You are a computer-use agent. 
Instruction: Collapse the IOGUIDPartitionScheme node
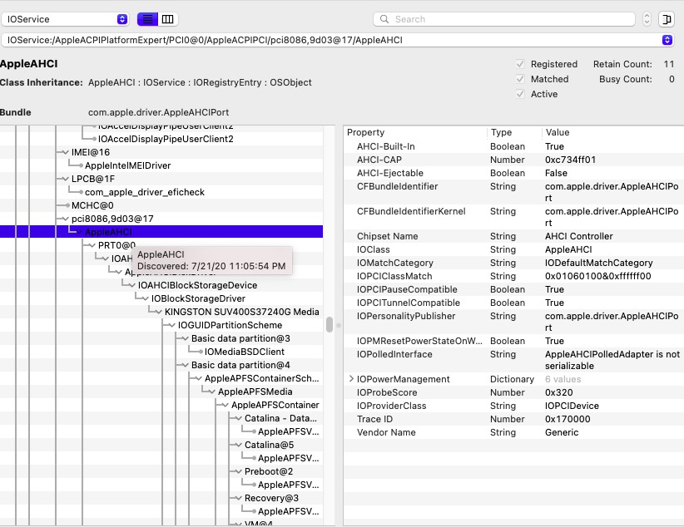(171, 326)
